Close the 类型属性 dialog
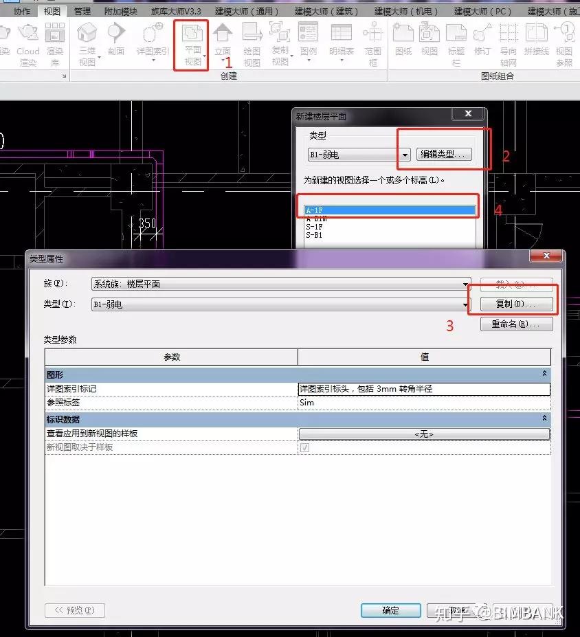The height and width of the screenshot is (637, 580). point(546,256)
